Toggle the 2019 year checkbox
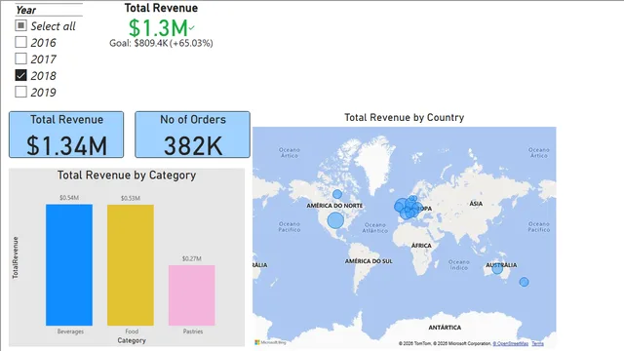 [x=20, y=92]
